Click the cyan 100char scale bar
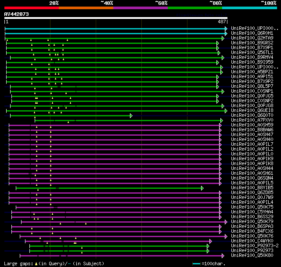The height and width of the screenshot is (267, 281). (197, 263)
